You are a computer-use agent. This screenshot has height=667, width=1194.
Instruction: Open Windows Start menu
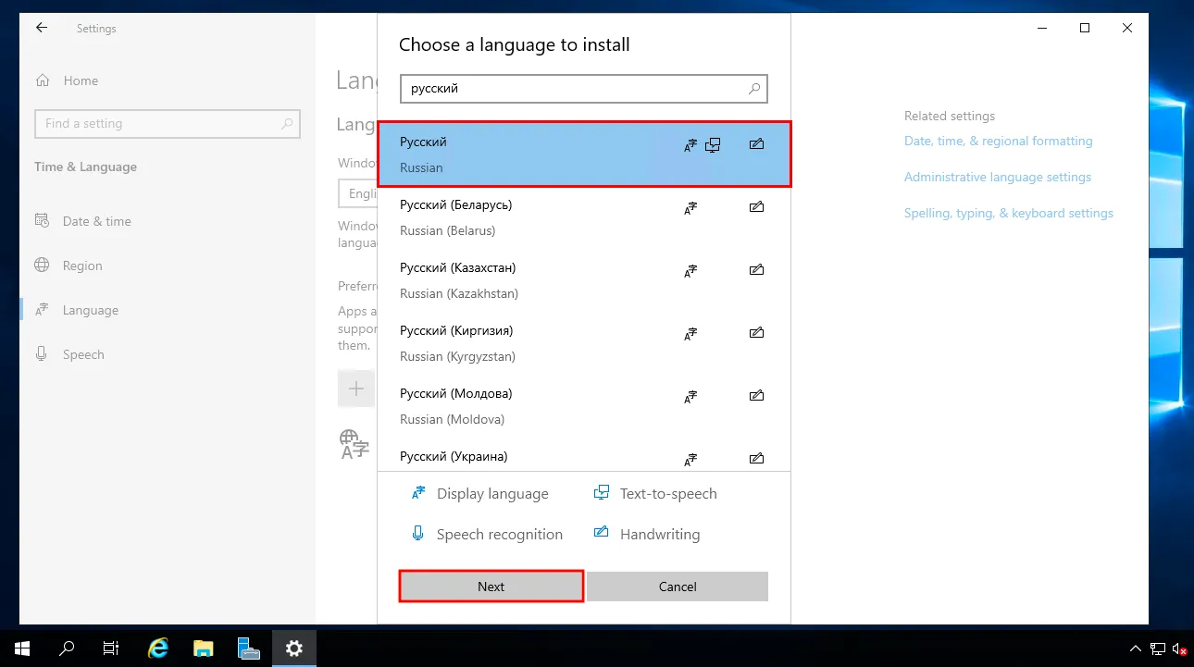pyautogui.click(x=21, y=648)
